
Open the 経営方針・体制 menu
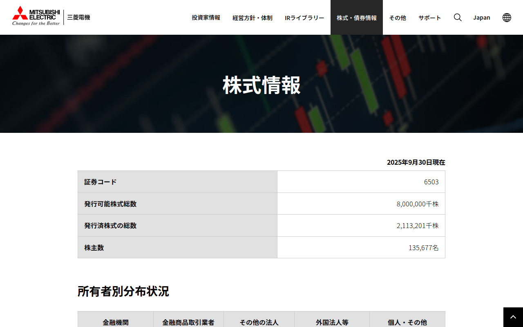[253, 18]
